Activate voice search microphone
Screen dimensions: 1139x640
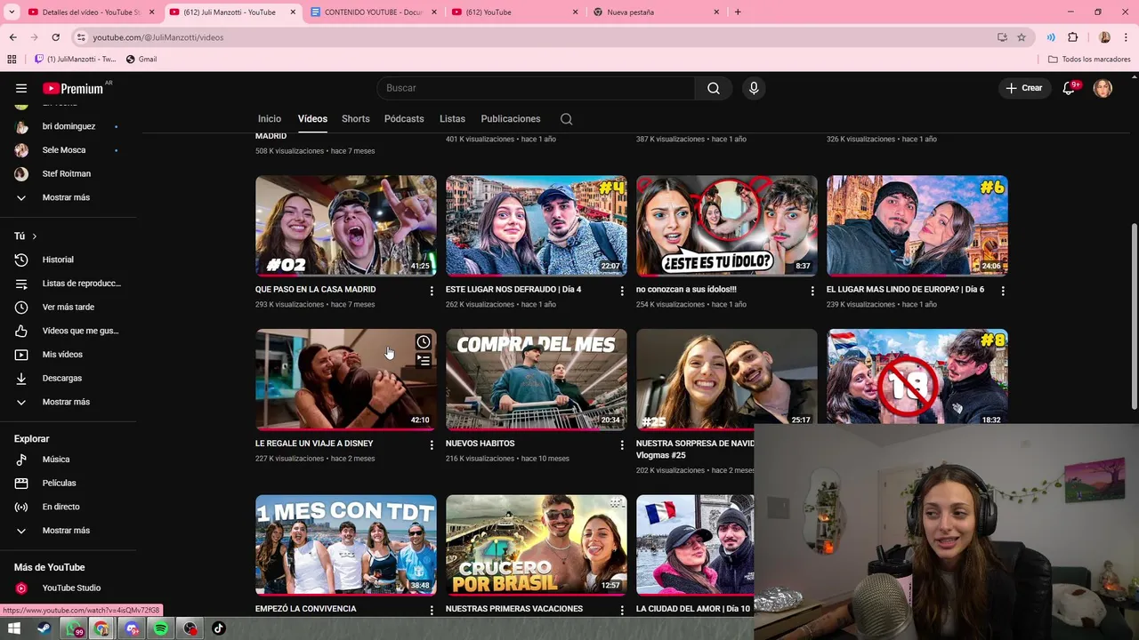coord(754,88)
